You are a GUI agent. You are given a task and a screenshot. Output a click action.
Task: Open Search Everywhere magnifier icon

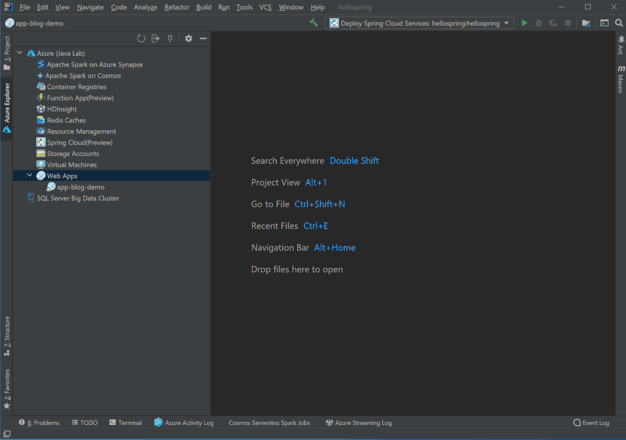(619, 23)
